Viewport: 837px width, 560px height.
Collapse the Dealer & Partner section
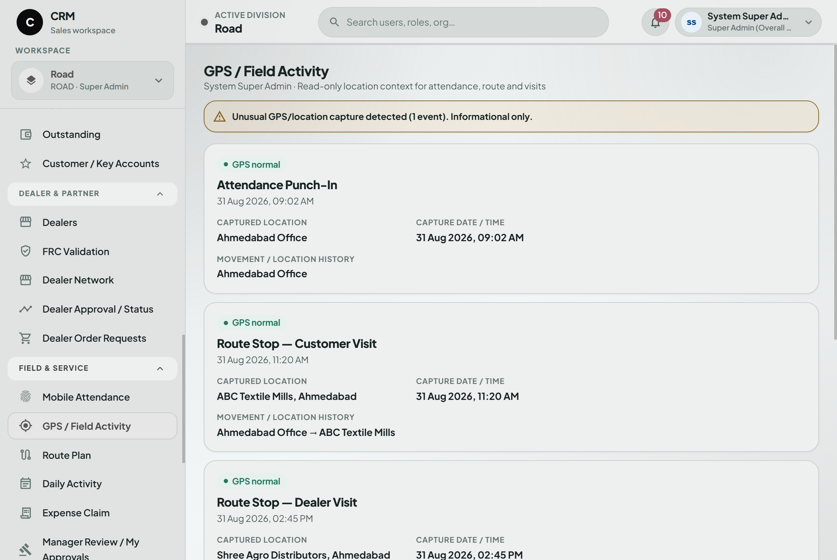(x=92, y=194)
